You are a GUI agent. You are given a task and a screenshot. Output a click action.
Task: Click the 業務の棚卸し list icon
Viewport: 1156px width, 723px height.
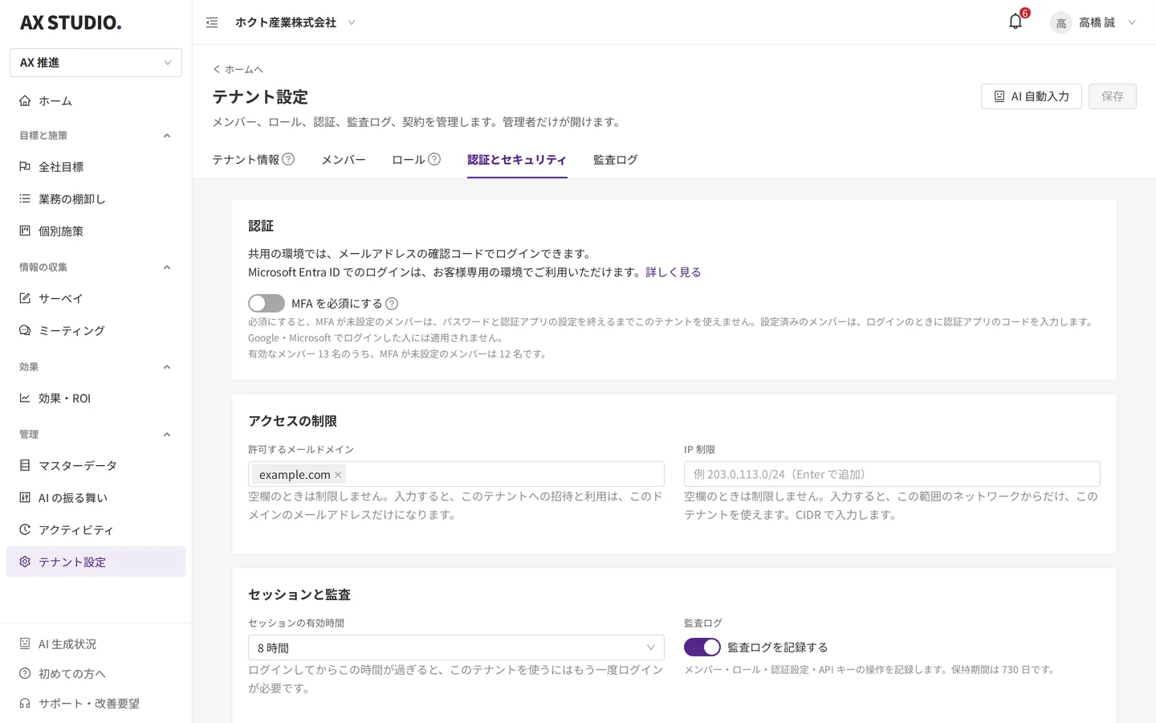tap(25, 198)
